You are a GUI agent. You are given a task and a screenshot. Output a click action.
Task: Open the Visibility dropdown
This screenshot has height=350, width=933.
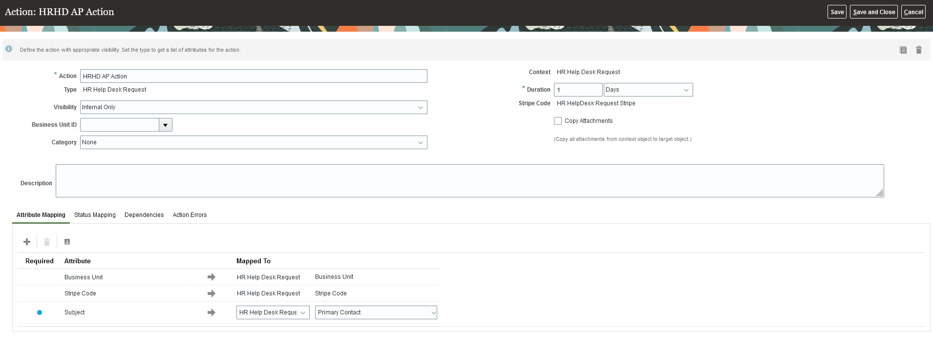point(254,107)
